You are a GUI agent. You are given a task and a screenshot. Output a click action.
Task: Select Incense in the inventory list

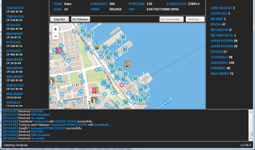click(x=217, y=19)
